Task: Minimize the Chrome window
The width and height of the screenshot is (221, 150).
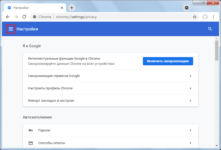Action: (x=196, y=3)
